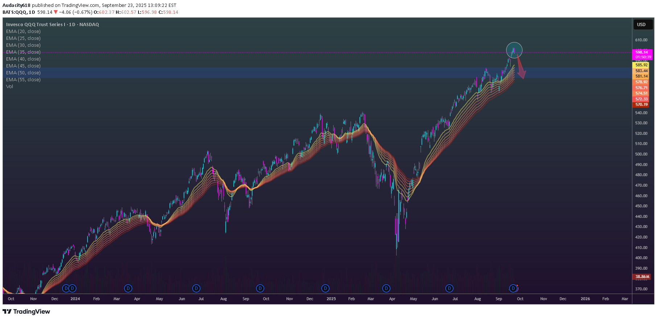
Task: Click the 500.00 price axis label
Action: click(641, 154)
